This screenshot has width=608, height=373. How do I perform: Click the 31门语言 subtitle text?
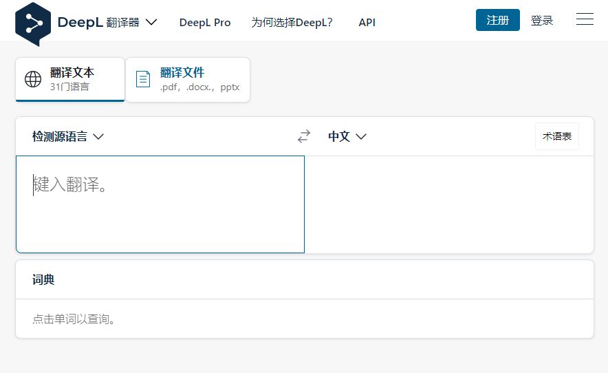tap(69, 87)
